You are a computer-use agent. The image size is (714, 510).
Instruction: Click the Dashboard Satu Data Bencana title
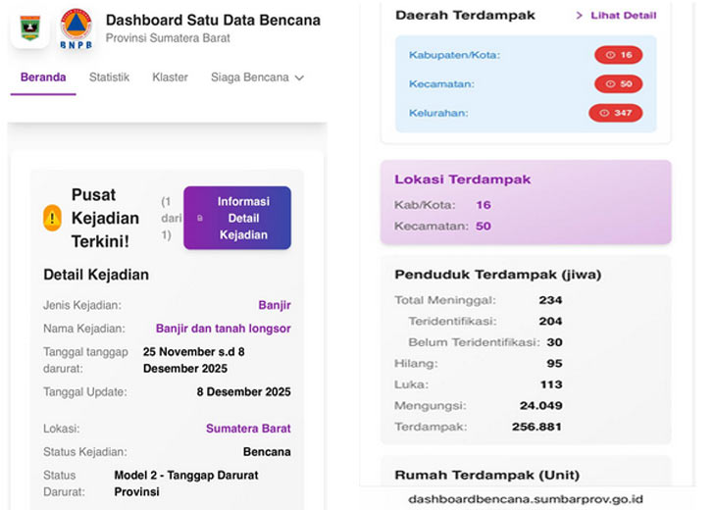coord(213,20)
